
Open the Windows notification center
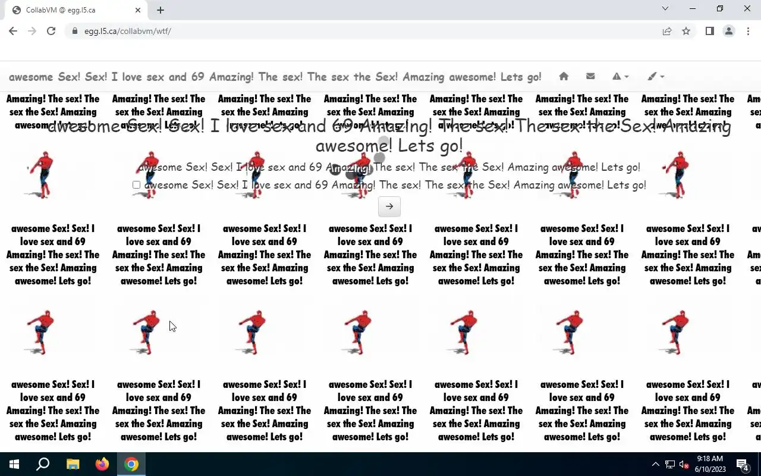pyautogui.click(x=743, y=464)
